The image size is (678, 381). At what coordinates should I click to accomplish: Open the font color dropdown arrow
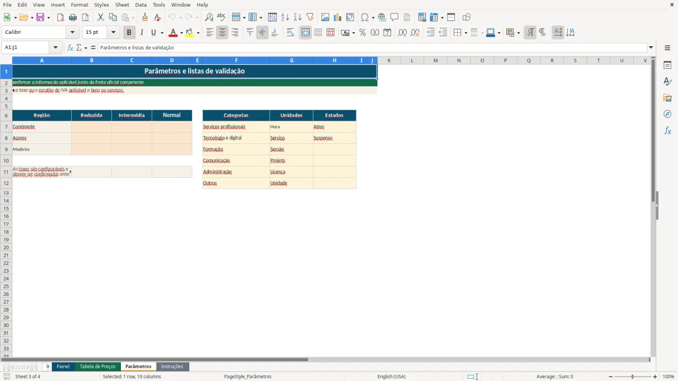(x=181, y=33)
